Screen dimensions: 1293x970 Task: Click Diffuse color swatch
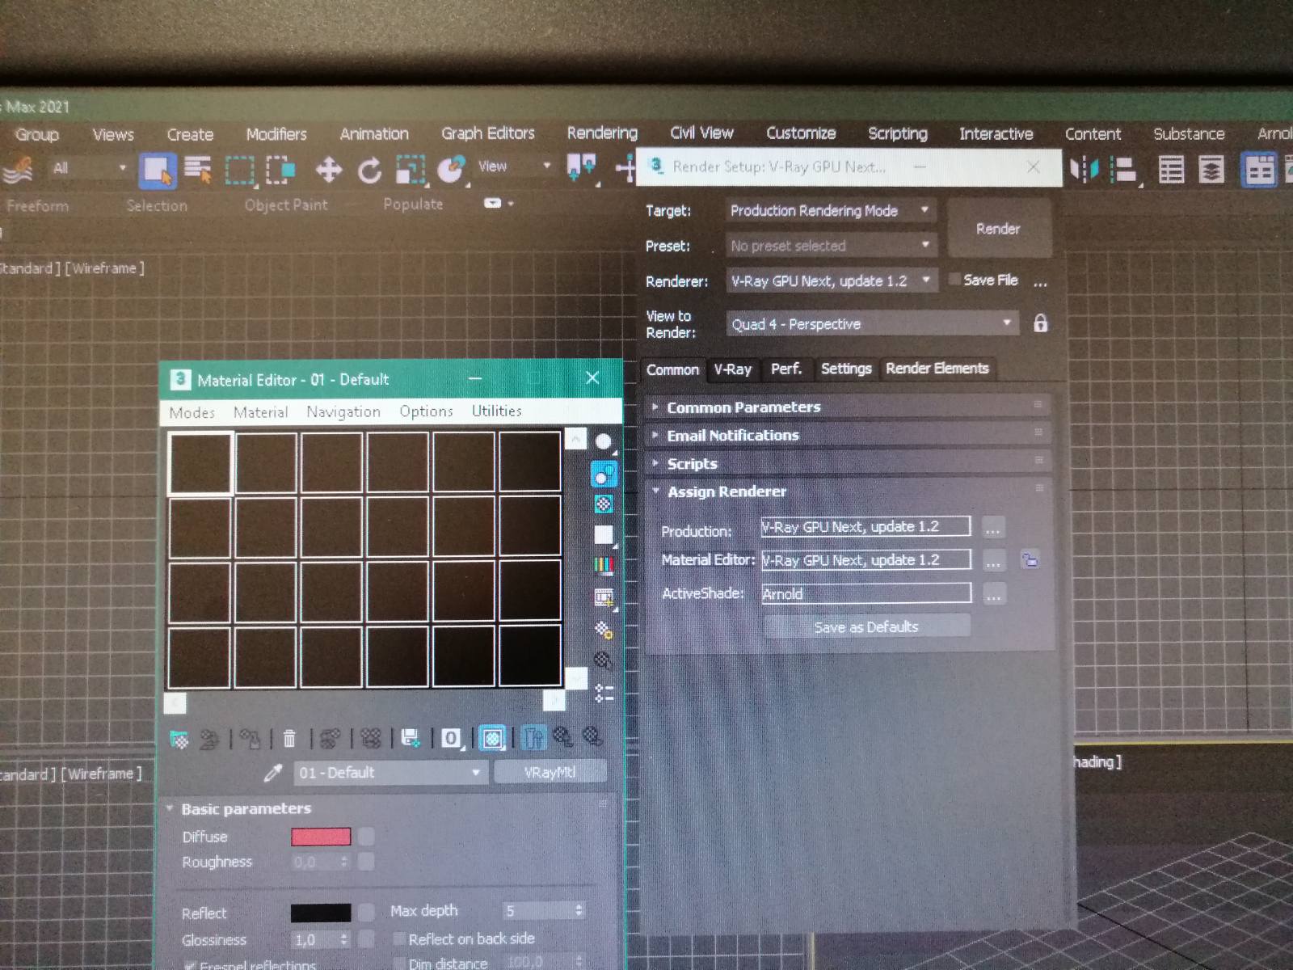point(321,837)
